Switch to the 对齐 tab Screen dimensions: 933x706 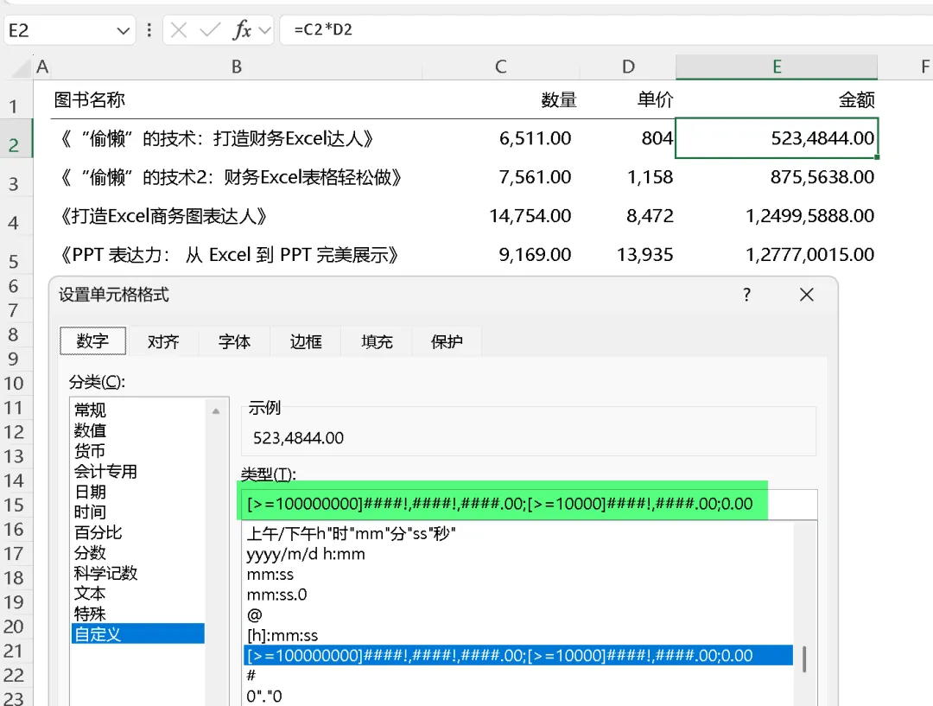tap(163, 341)
